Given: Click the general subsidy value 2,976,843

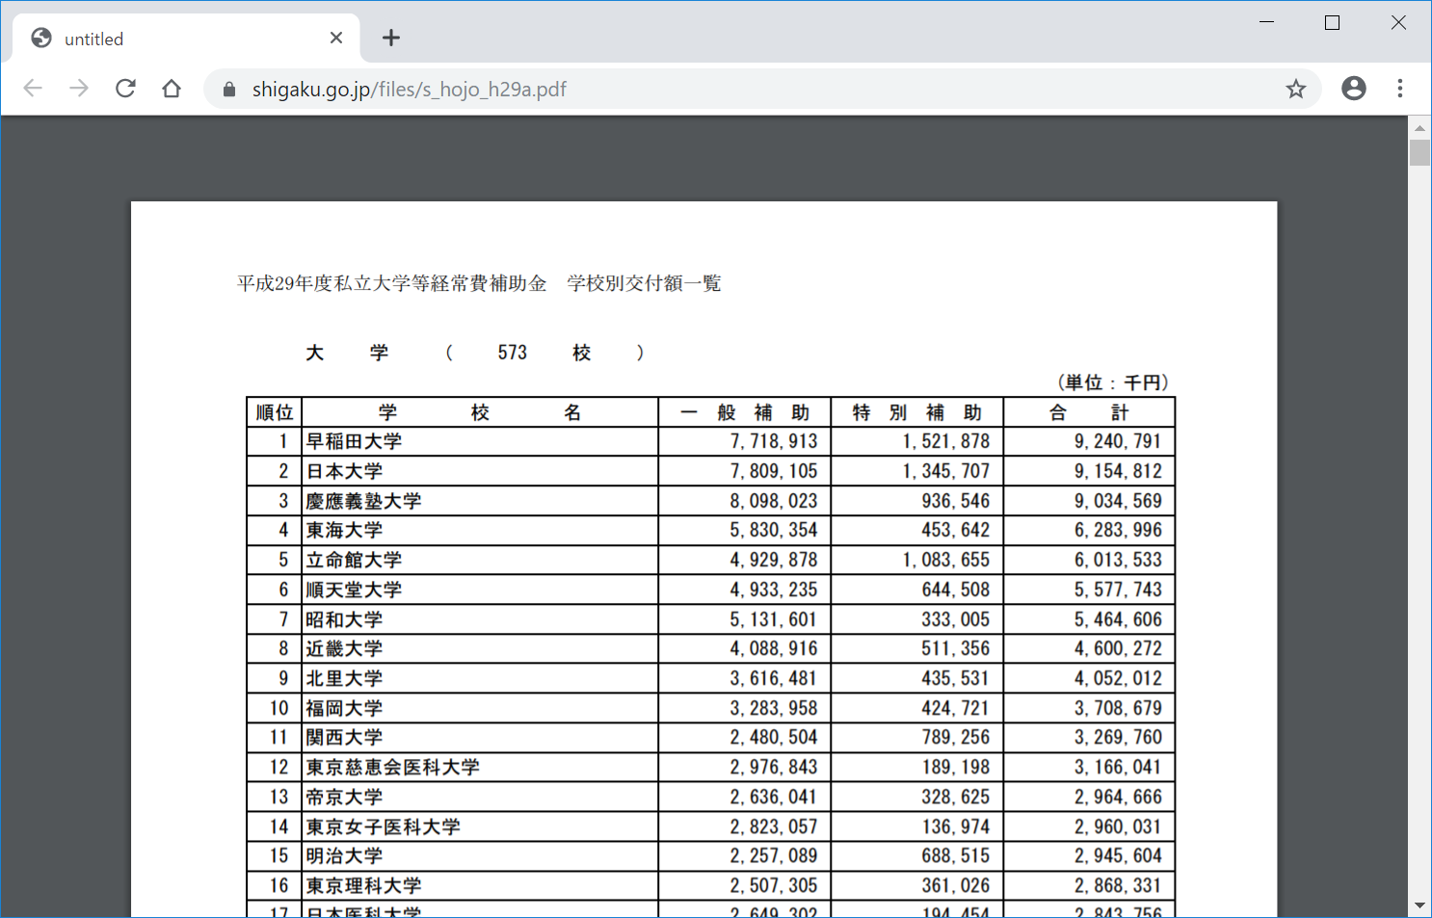Looking at the screenshot, I should click(773, 767).
